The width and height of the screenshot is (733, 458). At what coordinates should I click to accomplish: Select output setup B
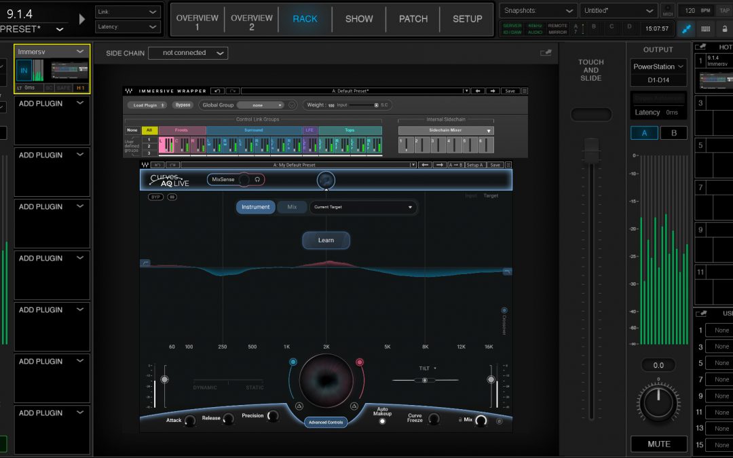point(674,133)
